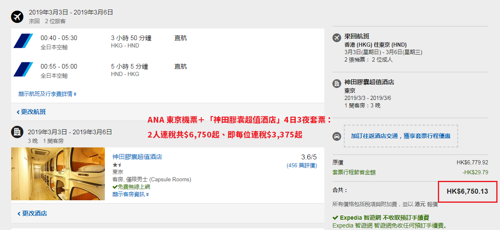
Task: Click the HK$6,750.13 total price
Action: [x=467, y=191]
